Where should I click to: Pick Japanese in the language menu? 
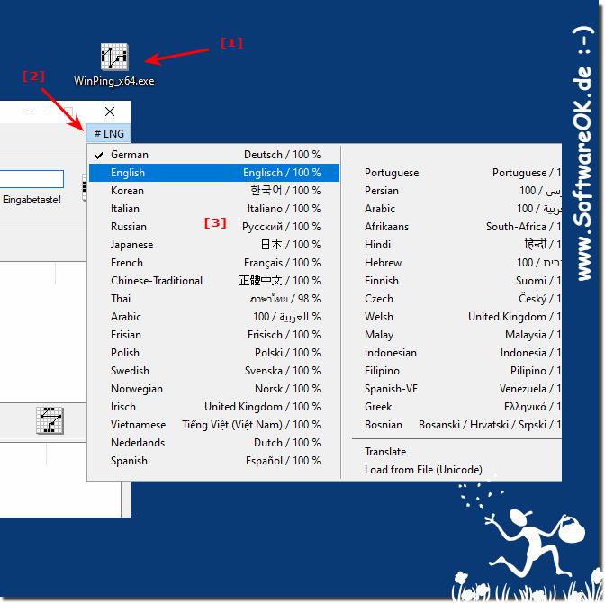pos(214,245)
